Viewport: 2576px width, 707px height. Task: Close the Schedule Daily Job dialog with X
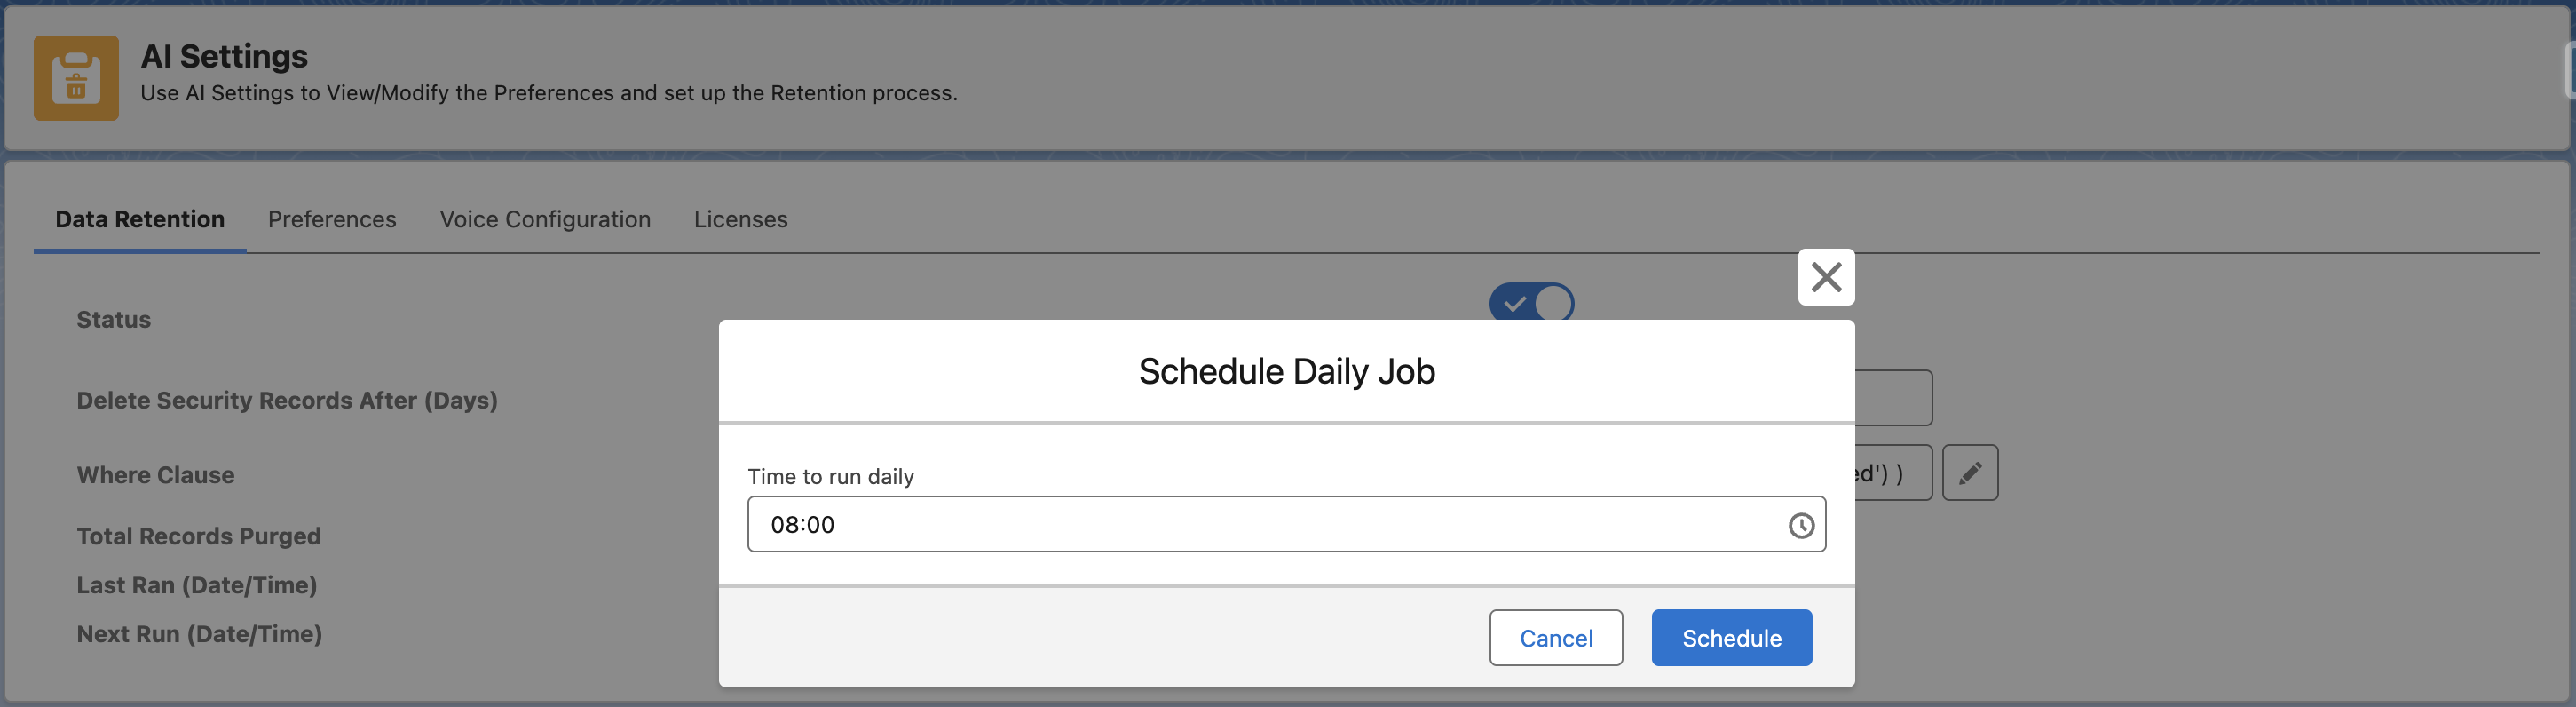click(1825, 277)
